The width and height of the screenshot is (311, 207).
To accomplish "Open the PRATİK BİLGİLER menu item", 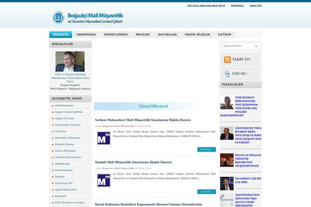I will (197, 35).
